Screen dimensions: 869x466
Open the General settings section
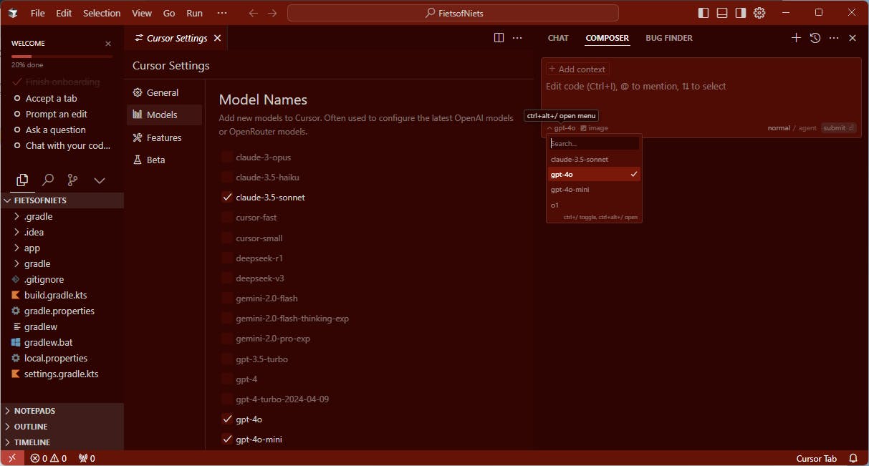point(164,92)
